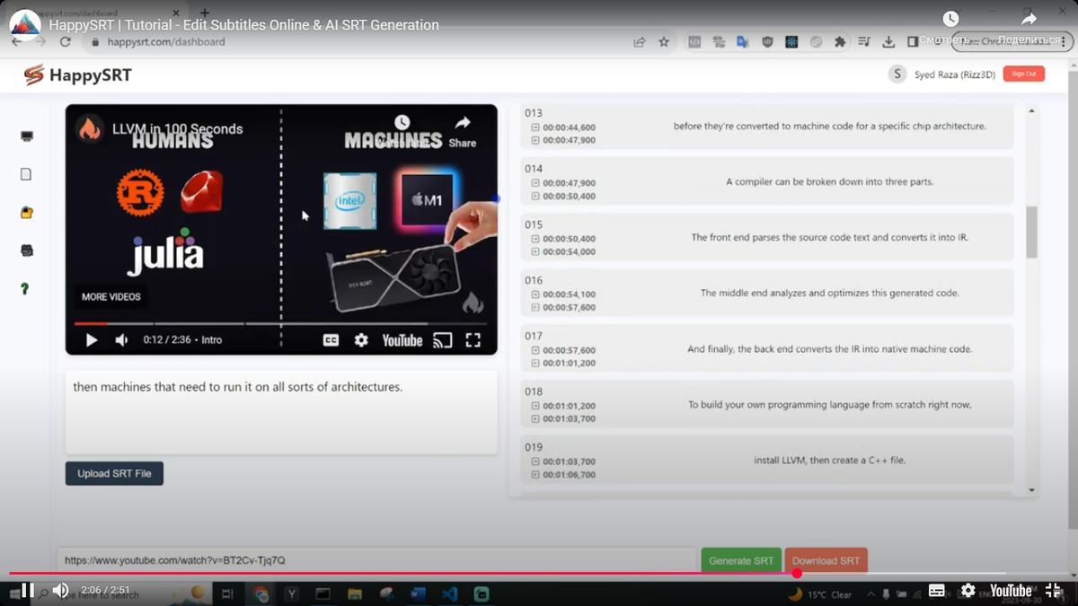This screenshot has width=1078, height=606.
Task: Open the React DevTools extension
Action: coord(791,42)
